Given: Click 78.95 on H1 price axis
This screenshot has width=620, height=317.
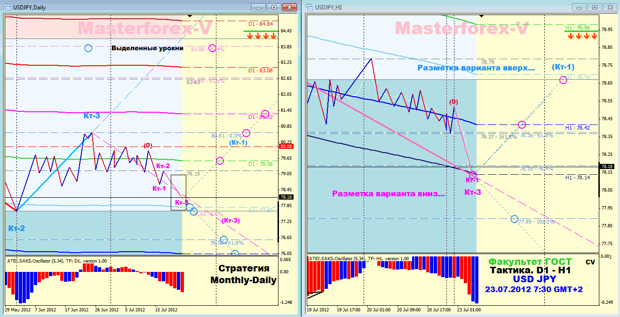Looking at the screenshot, I should (606, 30).
